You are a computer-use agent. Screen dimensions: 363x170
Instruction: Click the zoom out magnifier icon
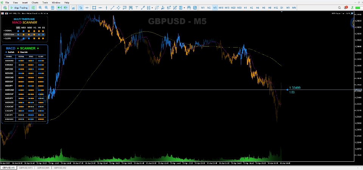47,8
